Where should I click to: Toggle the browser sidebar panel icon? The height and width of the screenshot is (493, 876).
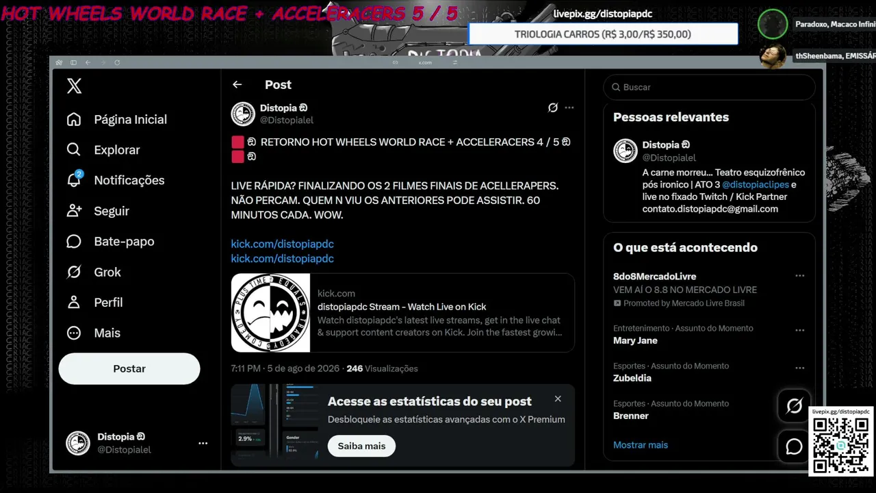click(73, 62)
